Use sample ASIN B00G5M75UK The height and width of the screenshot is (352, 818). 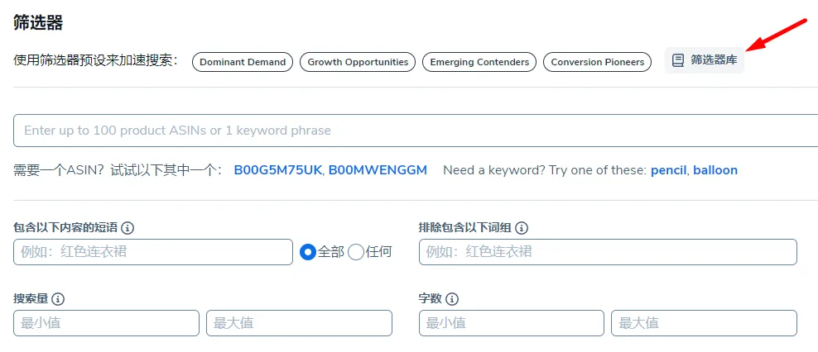[x=277, y=170]
